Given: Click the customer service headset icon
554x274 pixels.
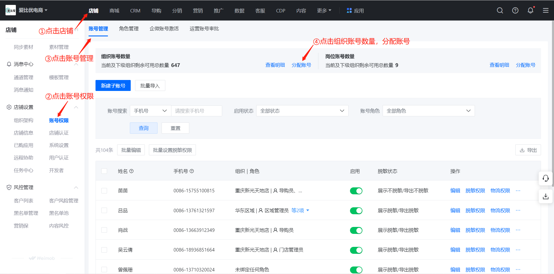Looking at the screenshot, I should (x=546, y=178).
